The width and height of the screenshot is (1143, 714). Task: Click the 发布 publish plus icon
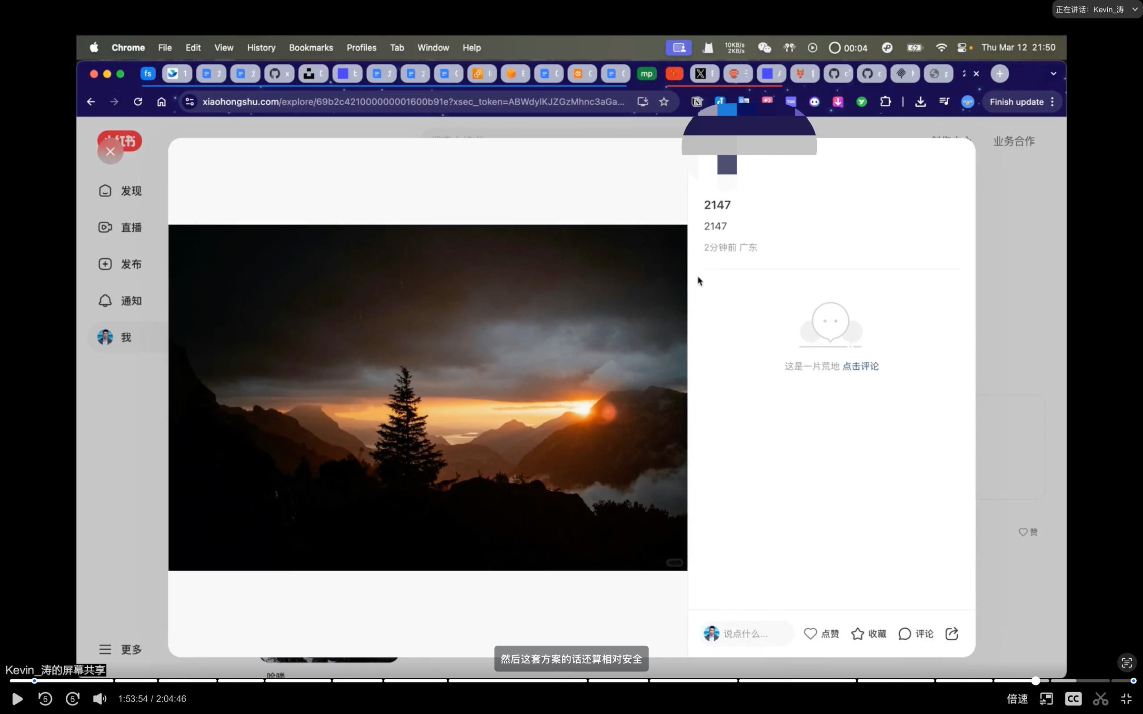tap(105, 264)
